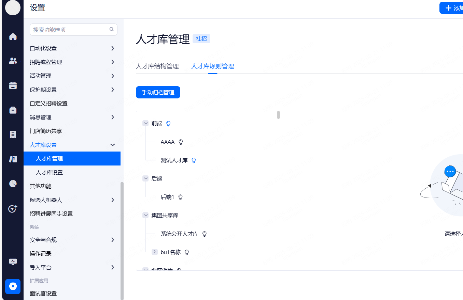463x300 pixels.
Task: Click the user avatar at top left
Action: 13,8
